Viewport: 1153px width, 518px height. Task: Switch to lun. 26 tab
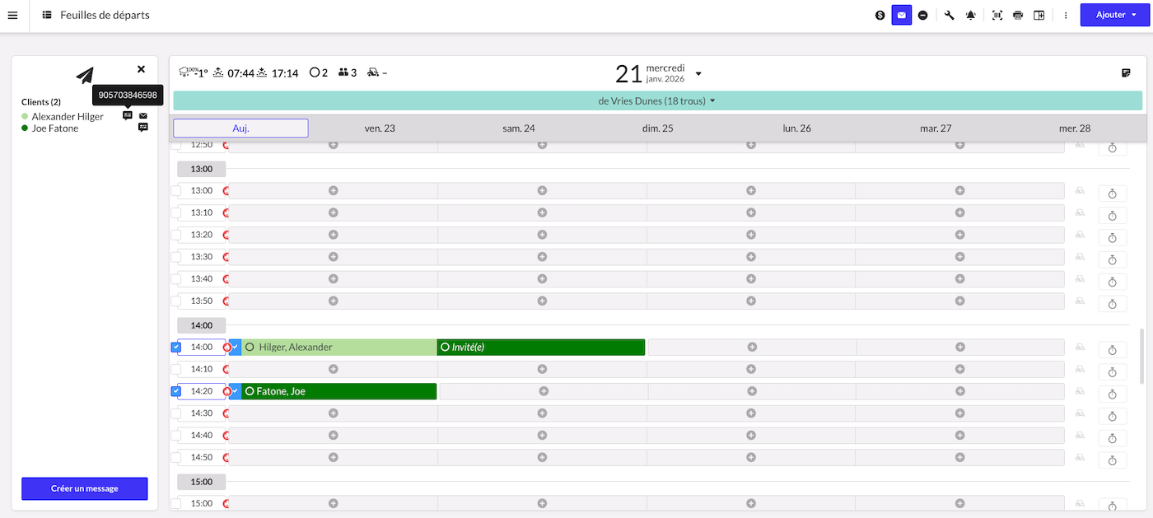[796, 128]
